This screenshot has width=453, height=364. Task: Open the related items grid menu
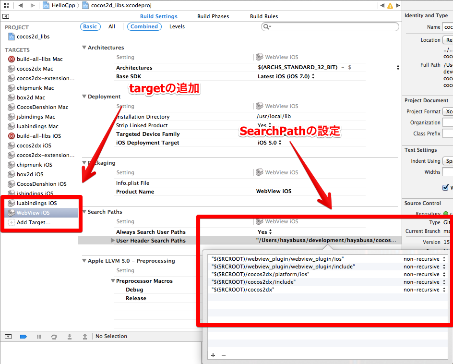6,5
